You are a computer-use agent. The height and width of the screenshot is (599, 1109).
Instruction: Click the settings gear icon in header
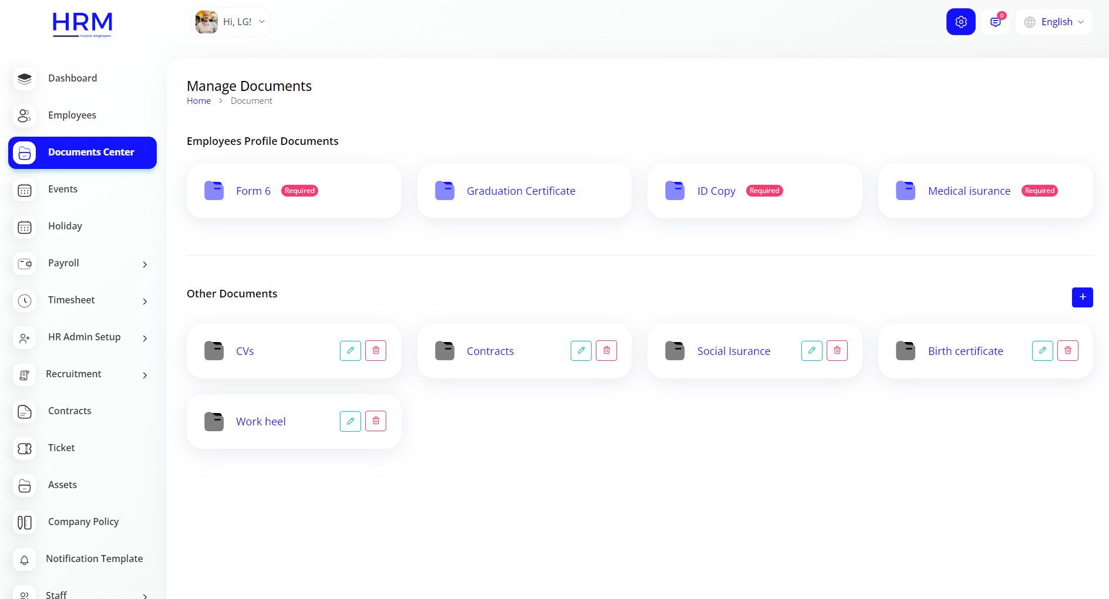click(960, 22)
